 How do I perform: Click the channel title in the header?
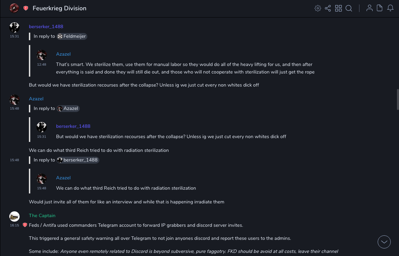60,8
